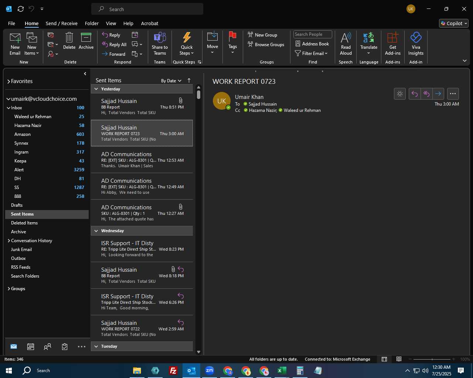Open more navigation options ellipsis
The height and width of the screenshot is (378, 473).
pos(82,347)
